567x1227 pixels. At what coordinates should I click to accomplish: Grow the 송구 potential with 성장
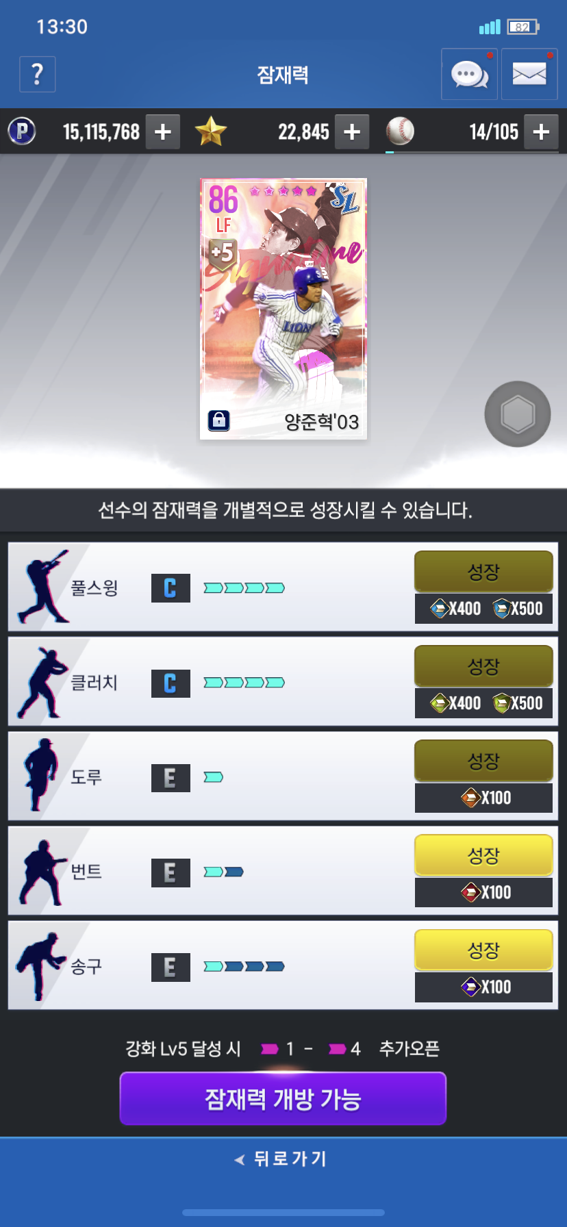click(483, 950)
